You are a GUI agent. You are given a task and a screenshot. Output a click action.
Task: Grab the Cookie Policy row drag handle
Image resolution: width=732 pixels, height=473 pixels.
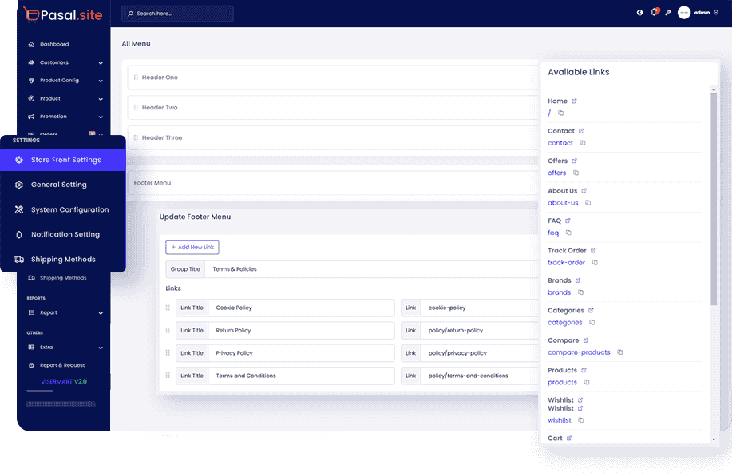168,308
